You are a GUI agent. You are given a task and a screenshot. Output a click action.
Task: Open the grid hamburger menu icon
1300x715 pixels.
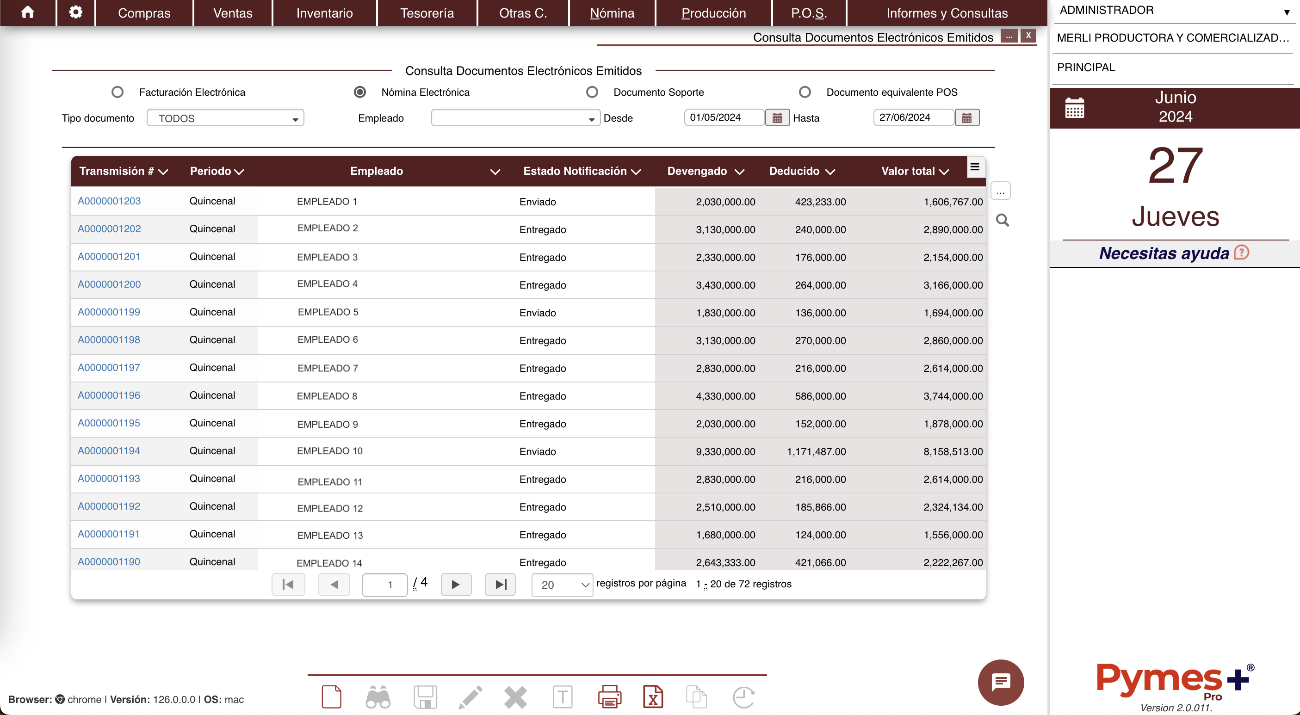coord(974,167)
